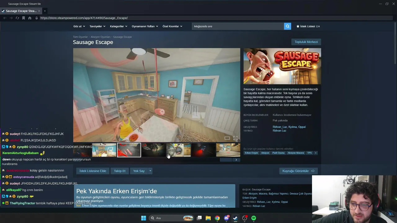Open the Topluluk Merkezi community hub
Image resolution: width=397 pixels, height=223 pixels.
pyautogui.click(x=306, y=42)
